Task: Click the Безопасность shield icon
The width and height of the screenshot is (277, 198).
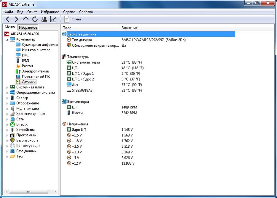Action: 12,140
